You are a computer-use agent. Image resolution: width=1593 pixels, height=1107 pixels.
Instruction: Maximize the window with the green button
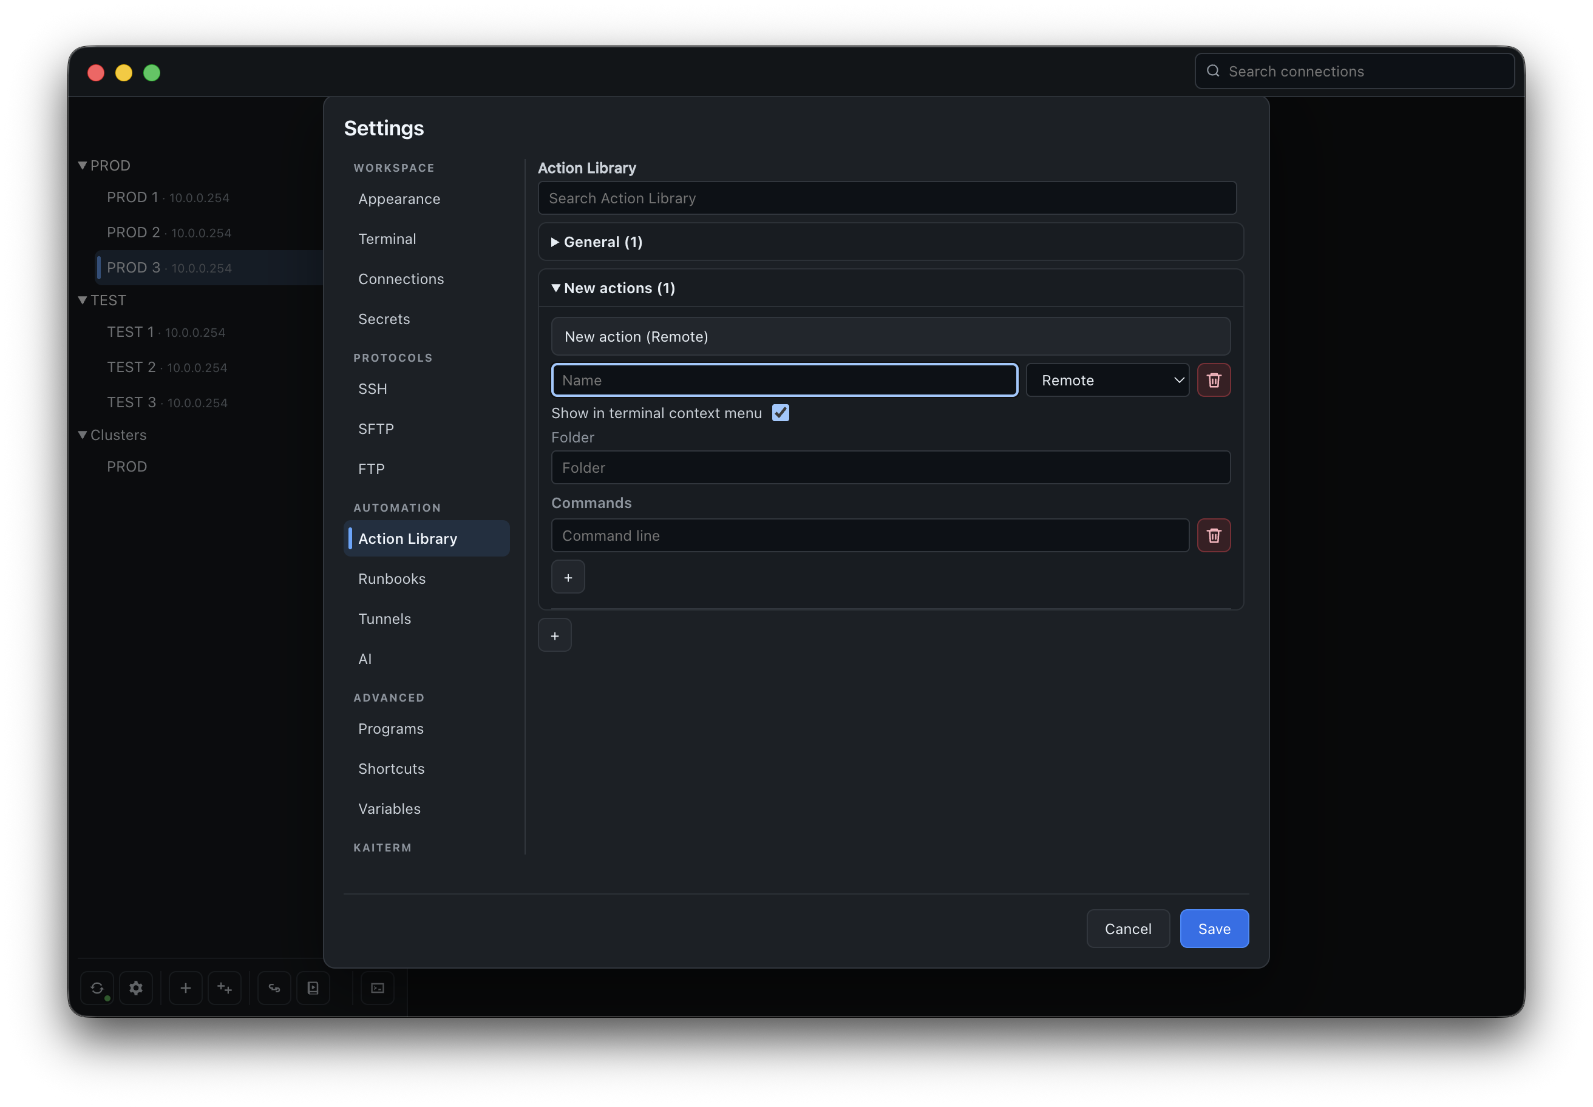152,73
